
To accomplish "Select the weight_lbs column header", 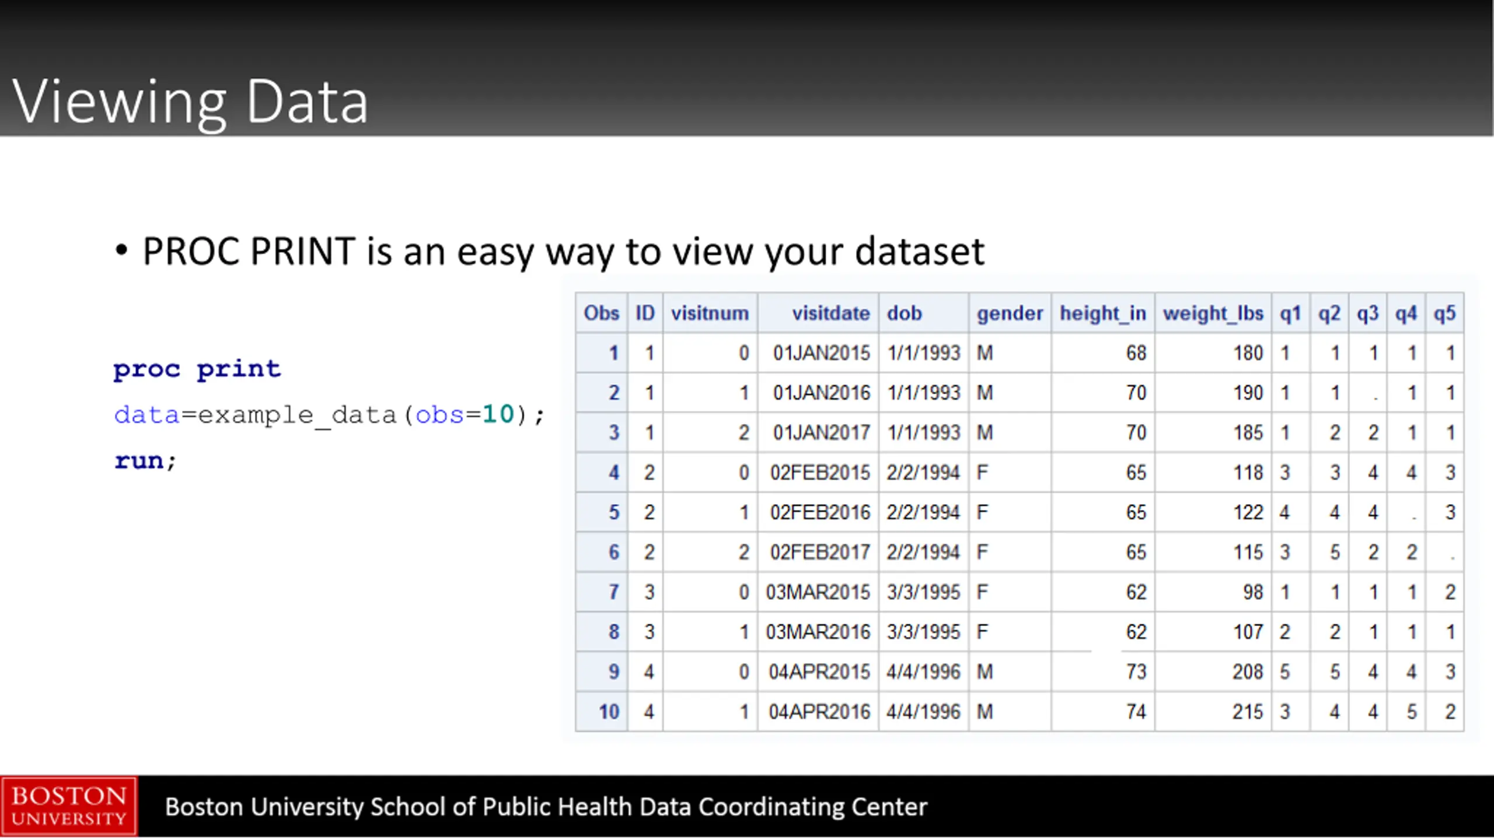I will pyautogui.click(x=1213, y=313).
